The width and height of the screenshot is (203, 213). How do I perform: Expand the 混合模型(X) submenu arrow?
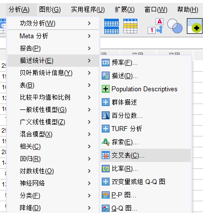click(89, 134)
